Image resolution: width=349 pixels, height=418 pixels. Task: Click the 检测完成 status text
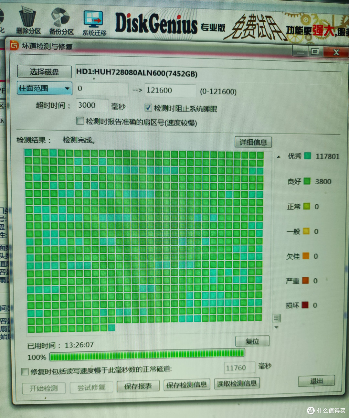tap(79, 140)
